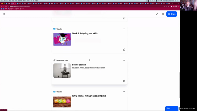197x111 pixels.
Task: Click Wakelet logo on MOOC card
Action: tap(54, 92)
